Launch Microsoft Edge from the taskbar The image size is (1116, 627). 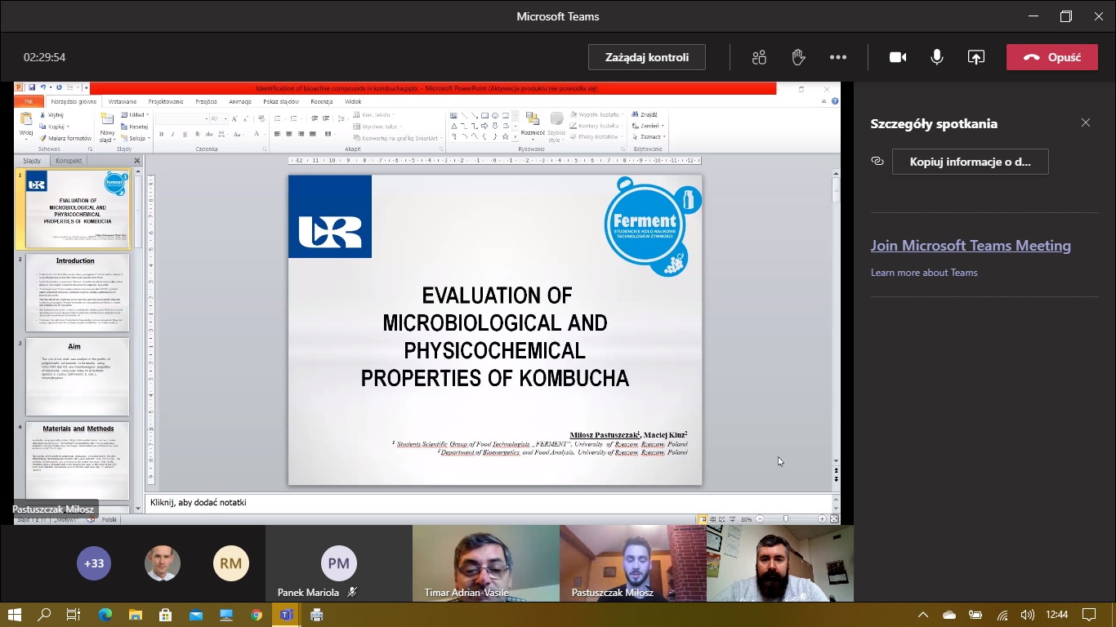105,615
